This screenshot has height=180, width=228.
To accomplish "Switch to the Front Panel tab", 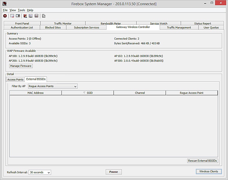I will tap(22, 23).
